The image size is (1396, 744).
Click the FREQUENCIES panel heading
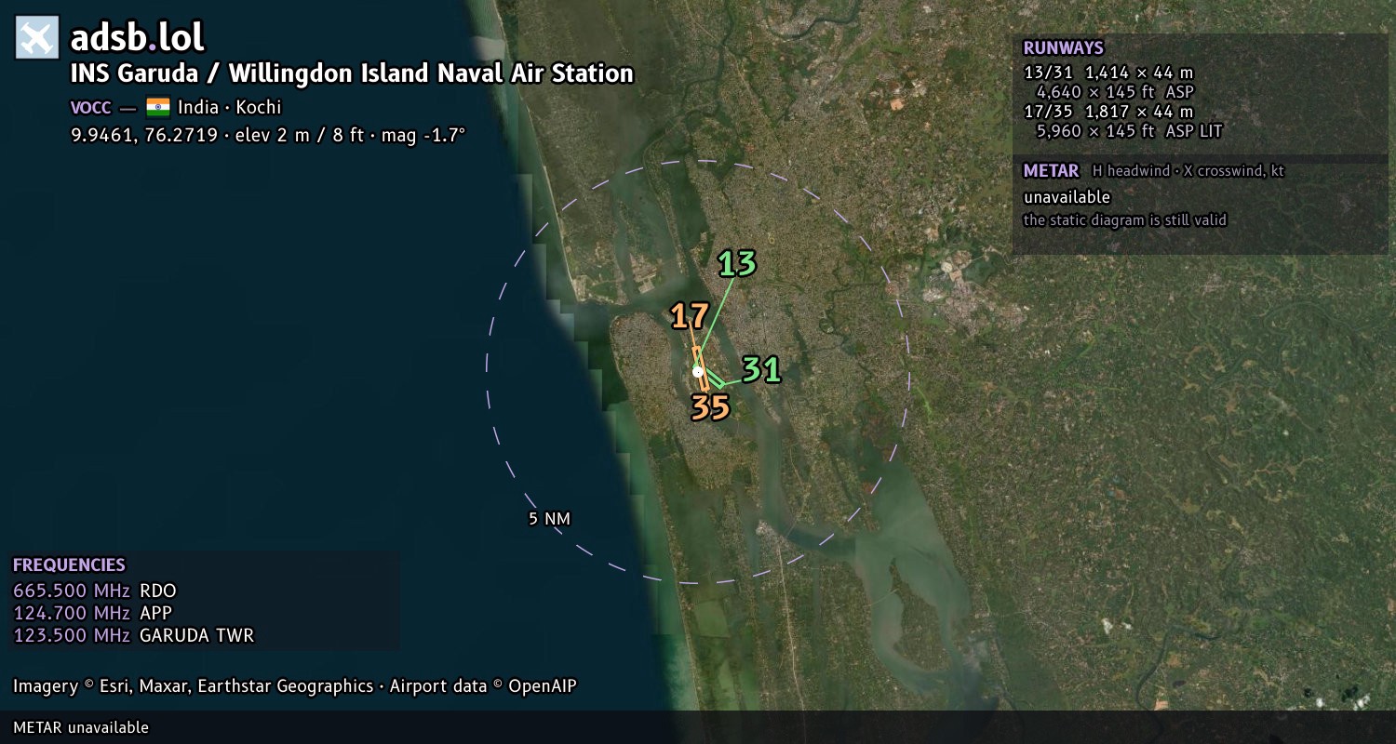pyautogui.click(x=69, y=565)
